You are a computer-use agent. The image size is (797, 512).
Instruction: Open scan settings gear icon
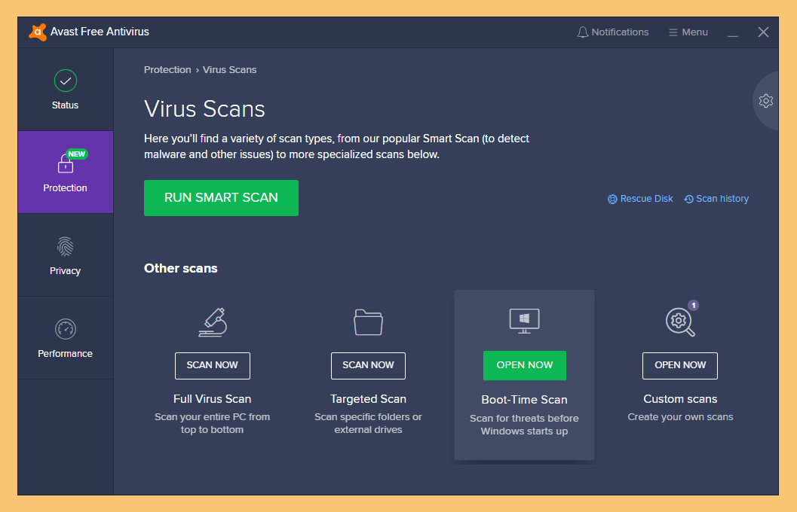point(765,101)
